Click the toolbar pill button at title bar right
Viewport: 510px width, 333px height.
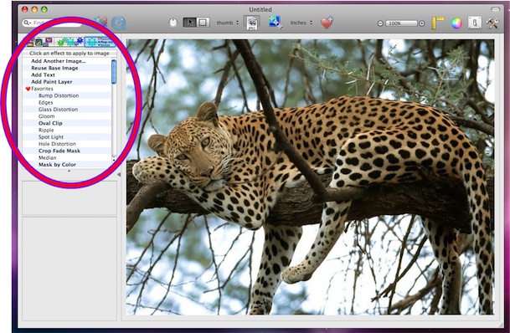tap(495, 9)
